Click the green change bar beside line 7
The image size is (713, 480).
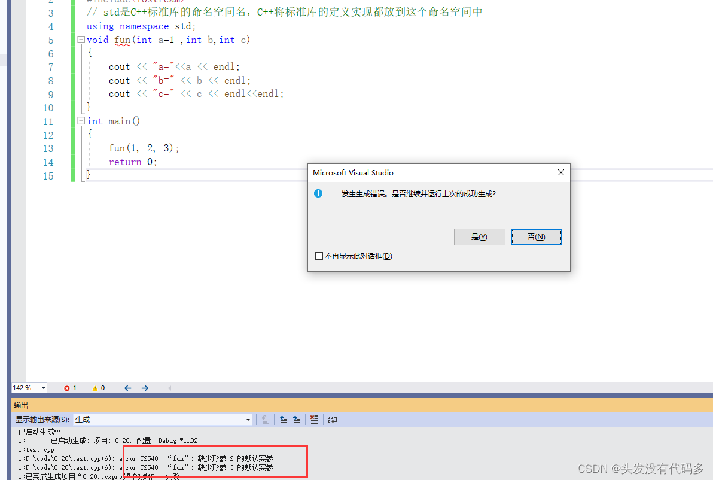pos(72,66)
